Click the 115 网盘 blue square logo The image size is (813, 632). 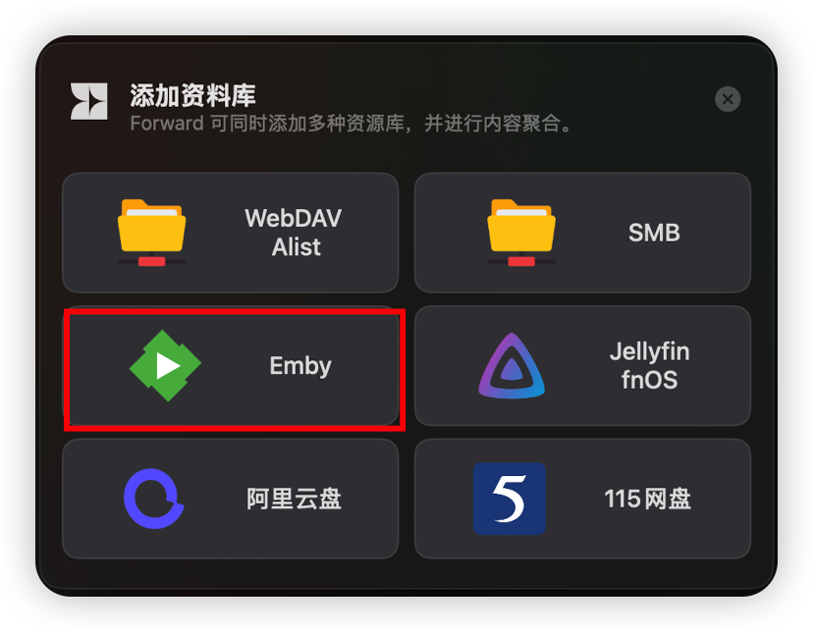click(x=510, y=499)
